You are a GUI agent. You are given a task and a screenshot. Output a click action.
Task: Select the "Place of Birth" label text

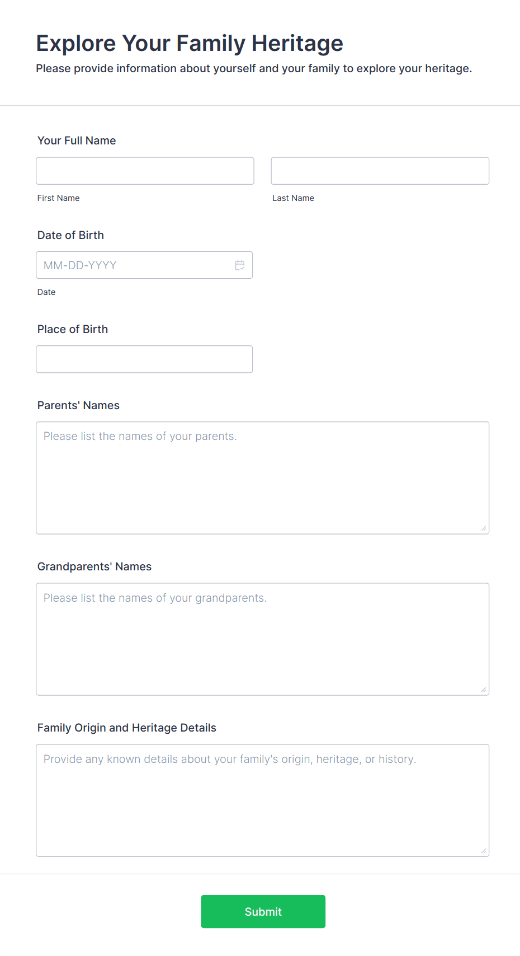coord(73,329)
